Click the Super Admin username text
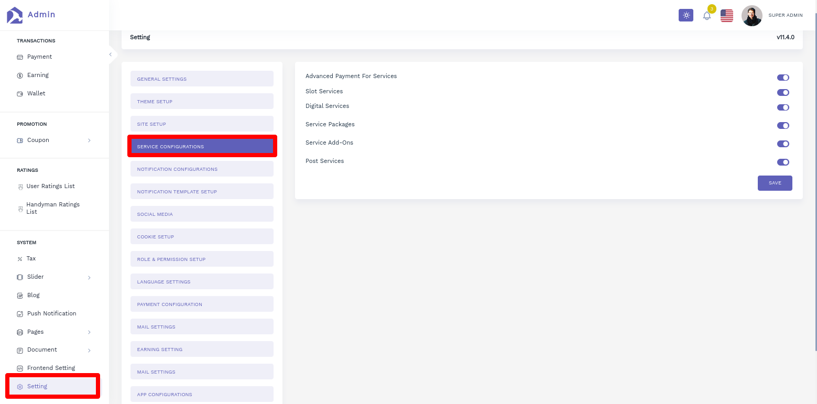Screen dimensions: 817x404 [785, 15]
